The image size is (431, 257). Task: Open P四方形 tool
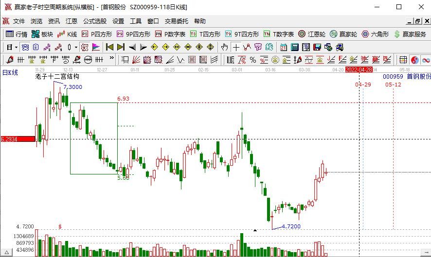point(97,34)
